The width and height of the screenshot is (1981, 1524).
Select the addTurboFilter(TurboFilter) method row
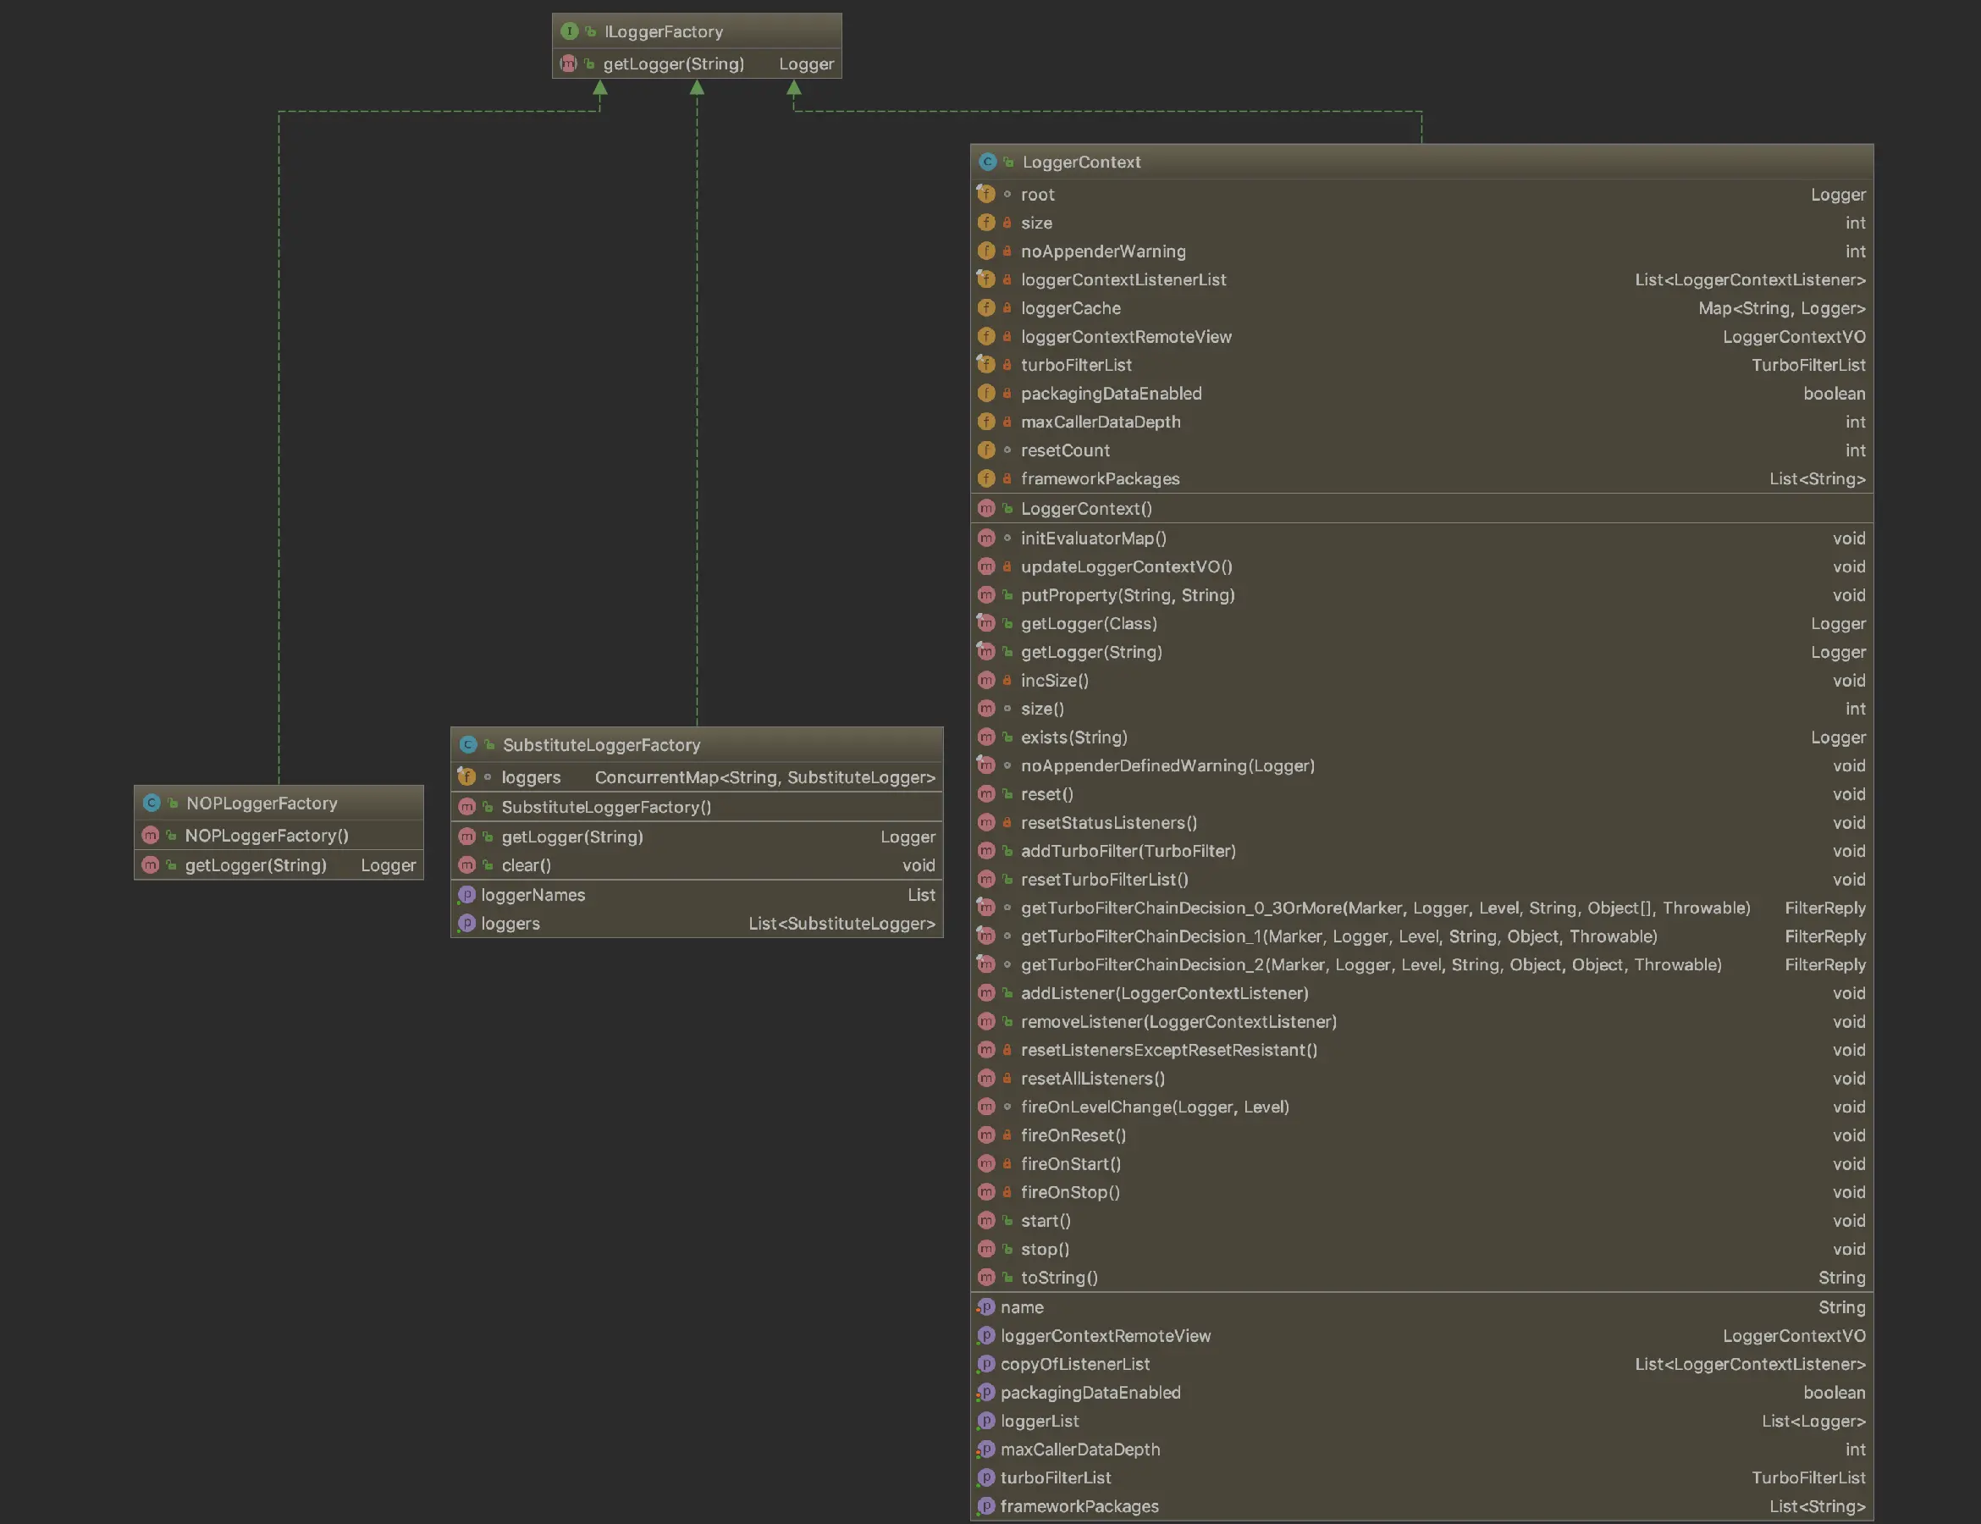pos(1128,851)
